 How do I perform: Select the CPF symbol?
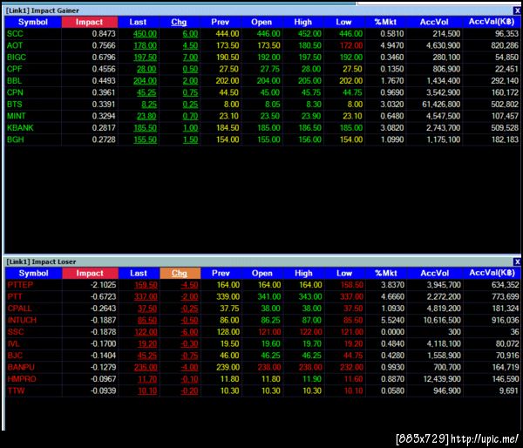[x=14, y=69]
